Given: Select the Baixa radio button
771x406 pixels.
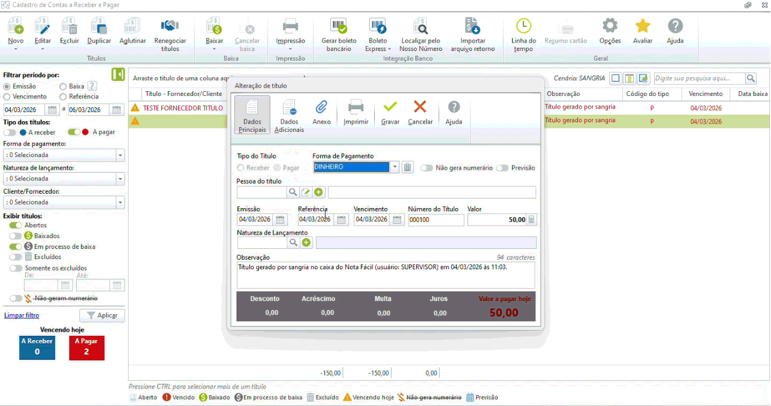Looking at the screenshot, I should tap(63, 86).
